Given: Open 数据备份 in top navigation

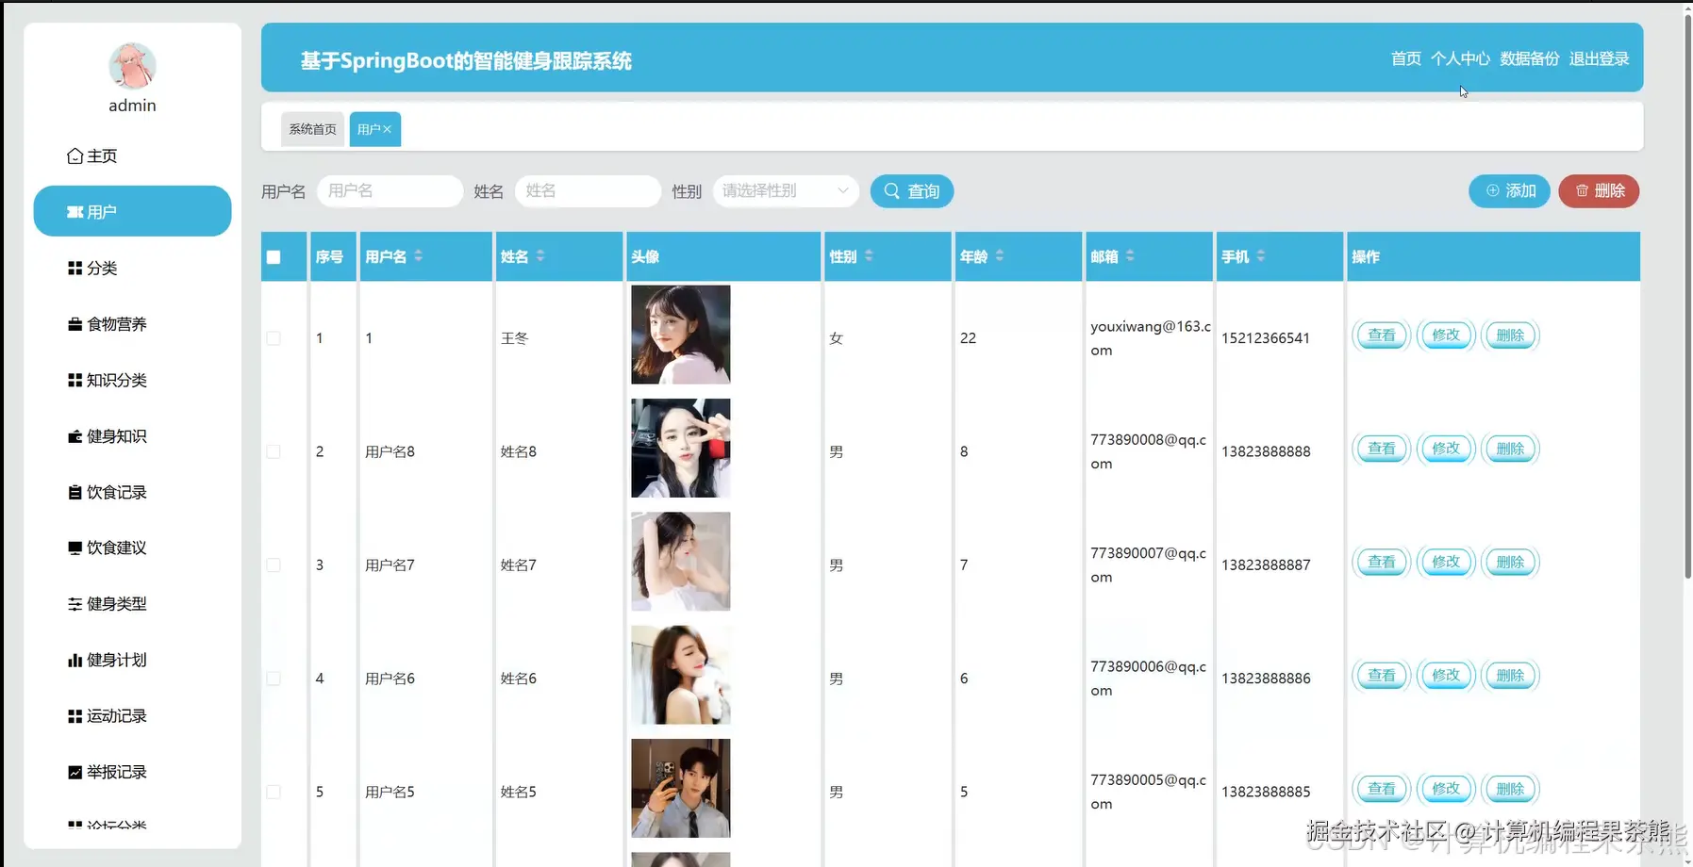Looking at the screenshot, I should click(1529, 58).
